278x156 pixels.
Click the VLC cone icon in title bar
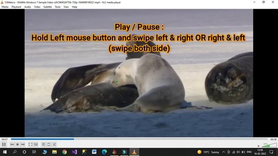[x=2, y=2]
